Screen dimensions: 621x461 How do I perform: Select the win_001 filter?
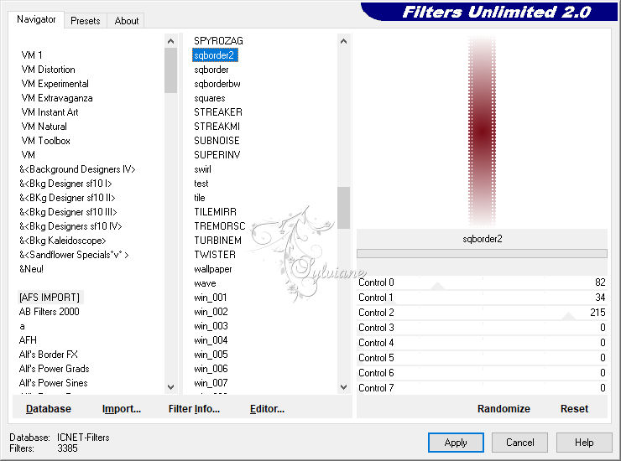(x=211, y=298)
